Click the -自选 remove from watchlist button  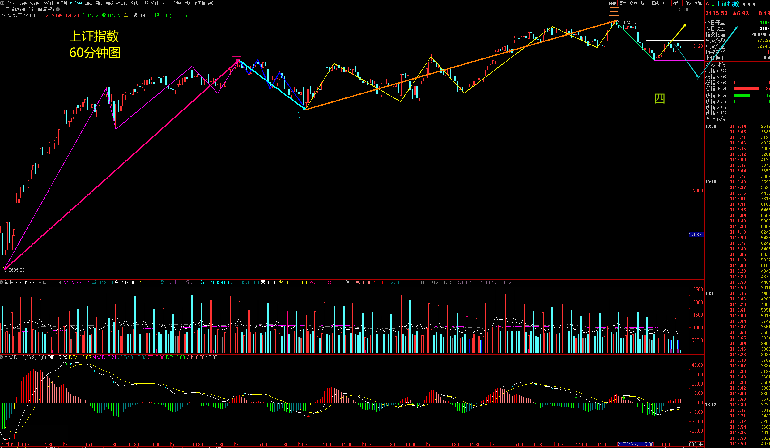[688, 3]
